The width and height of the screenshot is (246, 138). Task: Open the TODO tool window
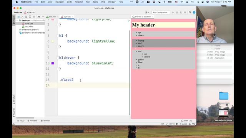(x=21, y=121)
